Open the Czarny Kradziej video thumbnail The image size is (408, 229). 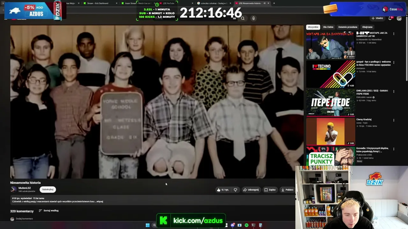click(331, 131)
